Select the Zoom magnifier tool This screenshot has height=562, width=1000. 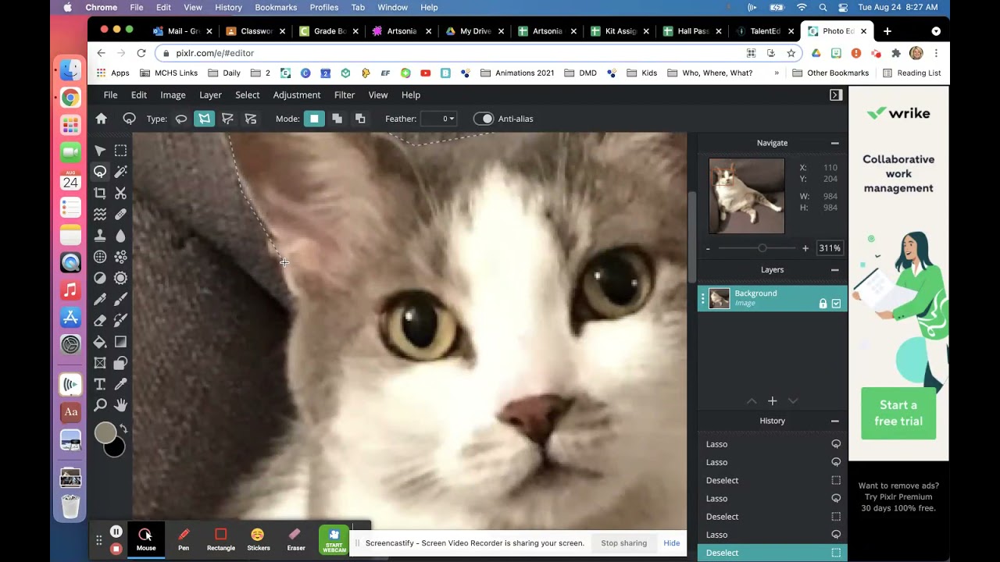[x=100, y=405]
